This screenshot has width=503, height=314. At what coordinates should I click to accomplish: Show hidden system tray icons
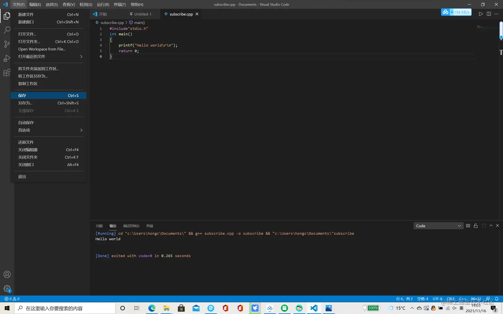tap(412, 308)
